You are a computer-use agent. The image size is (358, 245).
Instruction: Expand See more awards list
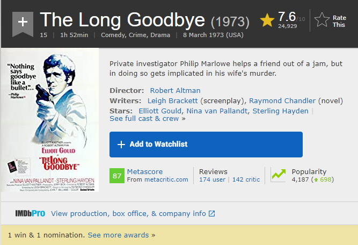[x=118, y=235]
